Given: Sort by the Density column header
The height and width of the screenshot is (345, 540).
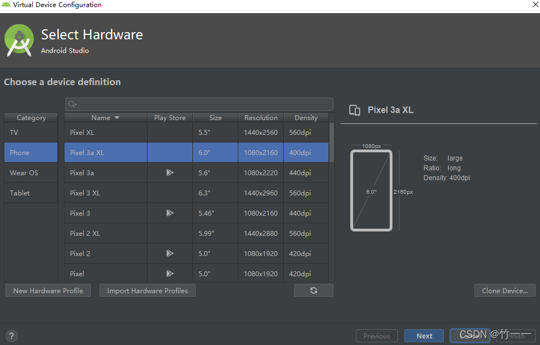Looking at the screenshot, I should tap(306, 117).
